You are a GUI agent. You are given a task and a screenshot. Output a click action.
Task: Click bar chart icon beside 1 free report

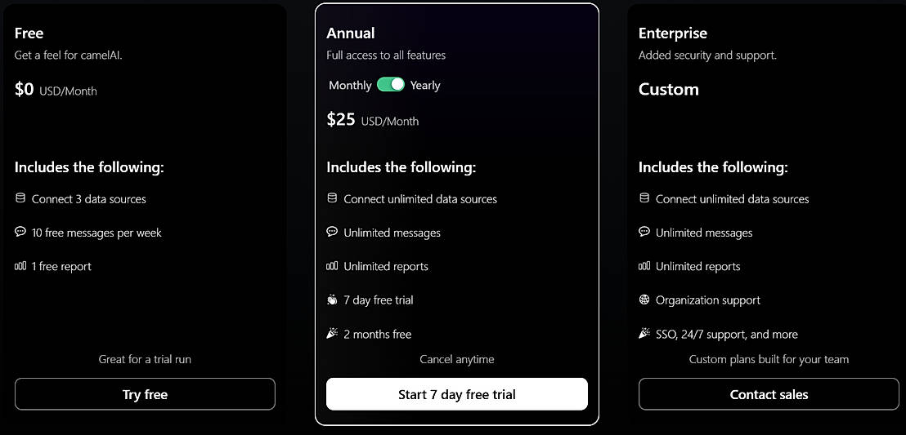20,266
